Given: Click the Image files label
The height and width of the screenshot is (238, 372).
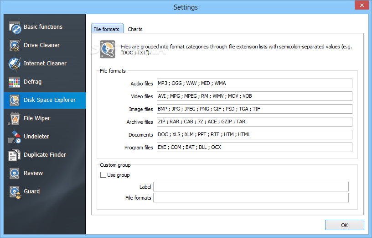Looking at the screenshot, I should pyautogui.click(x=141, y=109).
